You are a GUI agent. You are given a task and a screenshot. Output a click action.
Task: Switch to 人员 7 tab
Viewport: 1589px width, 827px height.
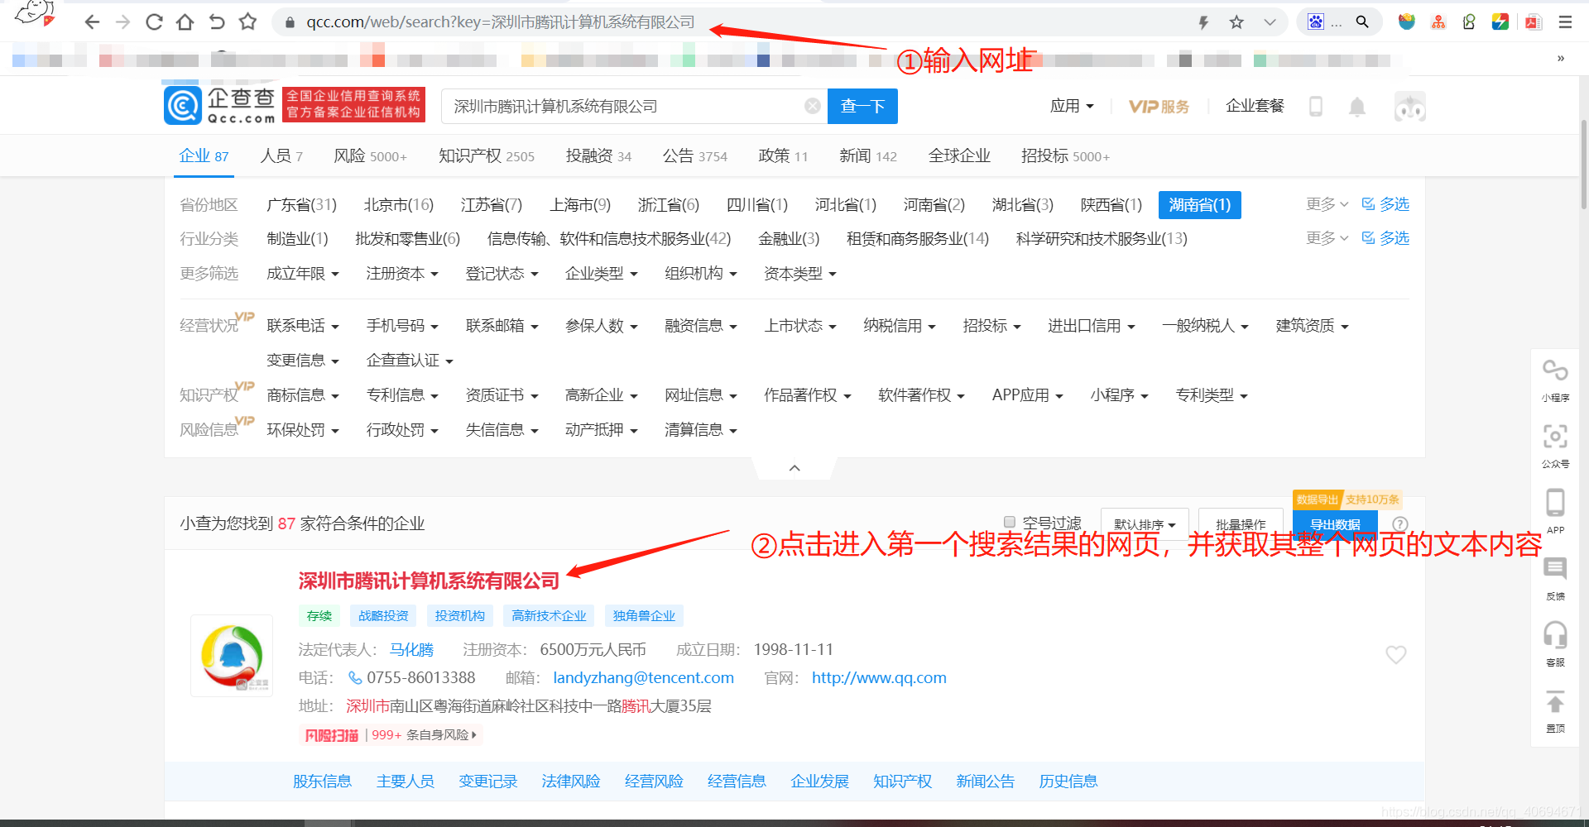(x=281, y=155)
